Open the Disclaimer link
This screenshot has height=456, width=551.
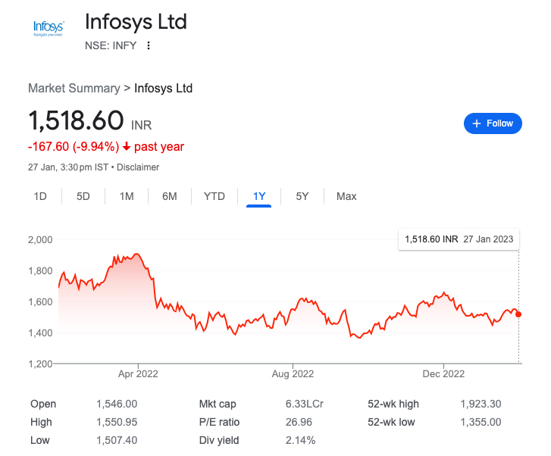[138, 167]
